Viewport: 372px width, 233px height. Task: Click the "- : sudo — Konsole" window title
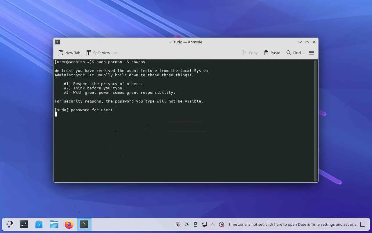click(186, 42)
